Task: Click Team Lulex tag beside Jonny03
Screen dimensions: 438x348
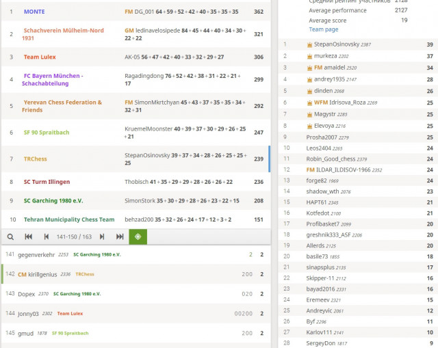Action: tap(70, 314)
